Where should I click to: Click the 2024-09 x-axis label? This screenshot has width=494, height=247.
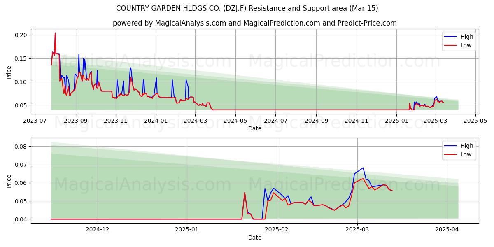[x=317, y=121]
